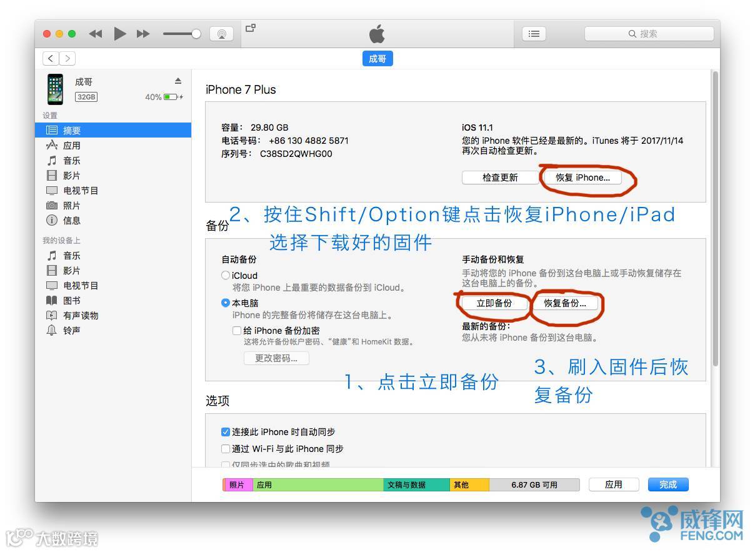Image resolution: width=755 pixels, height=552 pixels.
Task: Click the 检查更新 button
Action: coord(500,178)
